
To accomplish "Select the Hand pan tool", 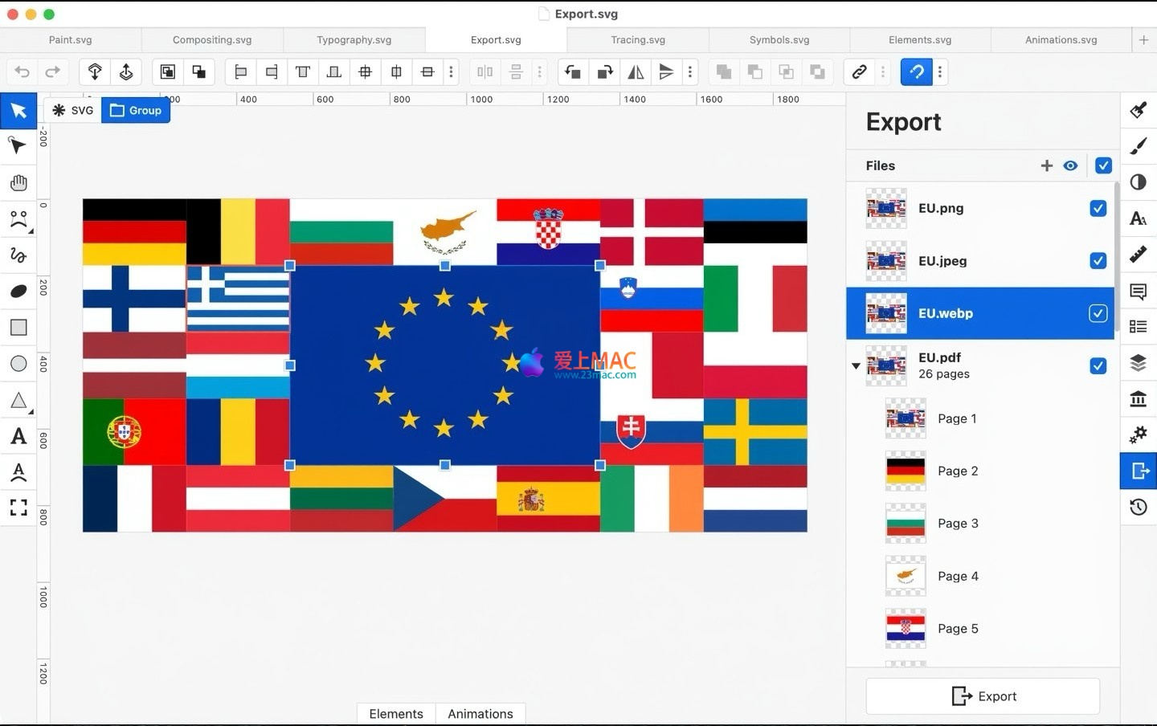I will coord(18,183).
